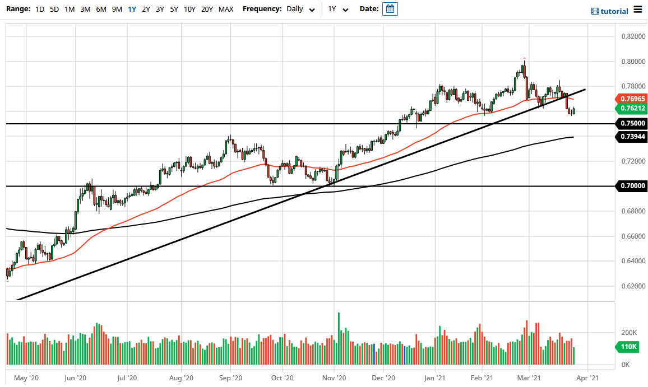Viewport: 648px width, 387px height.
Task: Click the tutorial video icon
Action: tap(595, 11)
